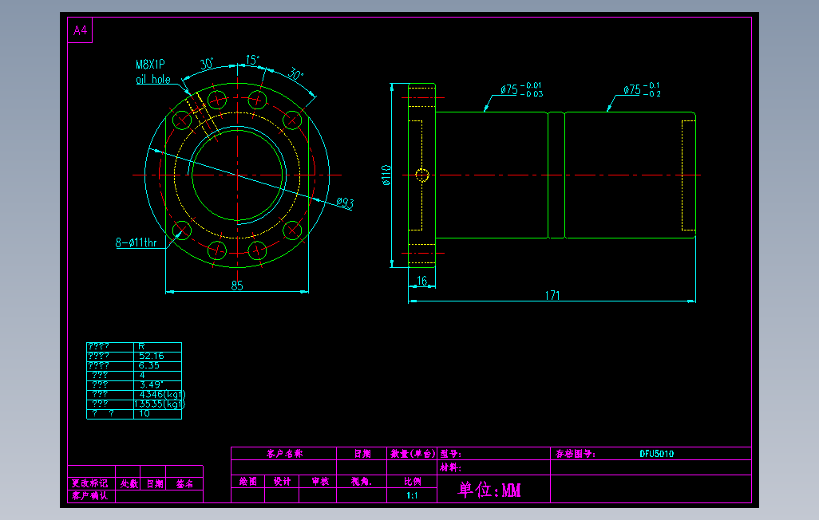Click the 4346(kgf) load value
The width and height of the screenshot is (819, 520).
click(162, 394)
